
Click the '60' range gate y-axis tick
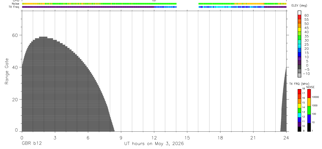(15, 35)
